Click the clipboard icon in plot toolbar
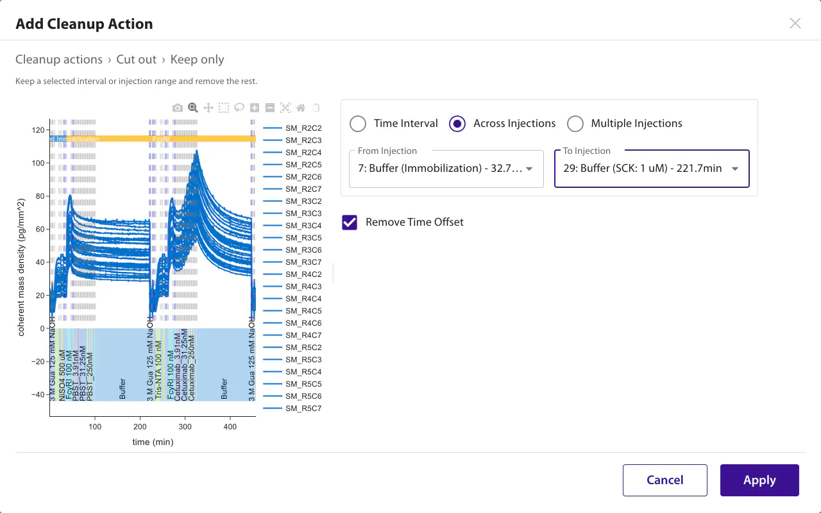Viewport: 821px width, 513px height. tap(316, 108)
